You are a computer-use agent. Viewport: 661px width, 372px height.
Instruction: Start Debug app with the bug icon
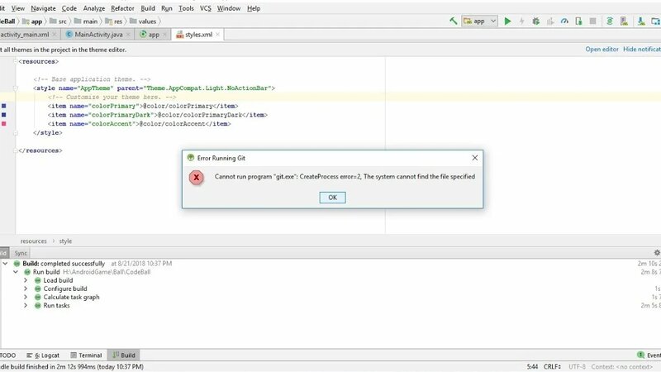(535, 21)
